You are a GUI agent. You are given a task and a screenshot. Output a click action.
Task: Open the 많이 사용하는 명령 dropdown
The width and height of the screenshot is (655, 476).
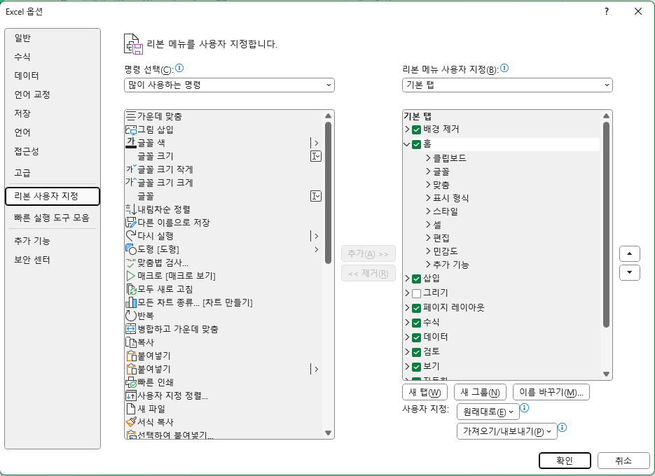(229, 85)
